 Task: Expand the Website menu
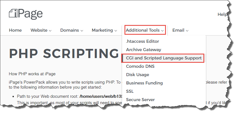click(x=41, y=30)
